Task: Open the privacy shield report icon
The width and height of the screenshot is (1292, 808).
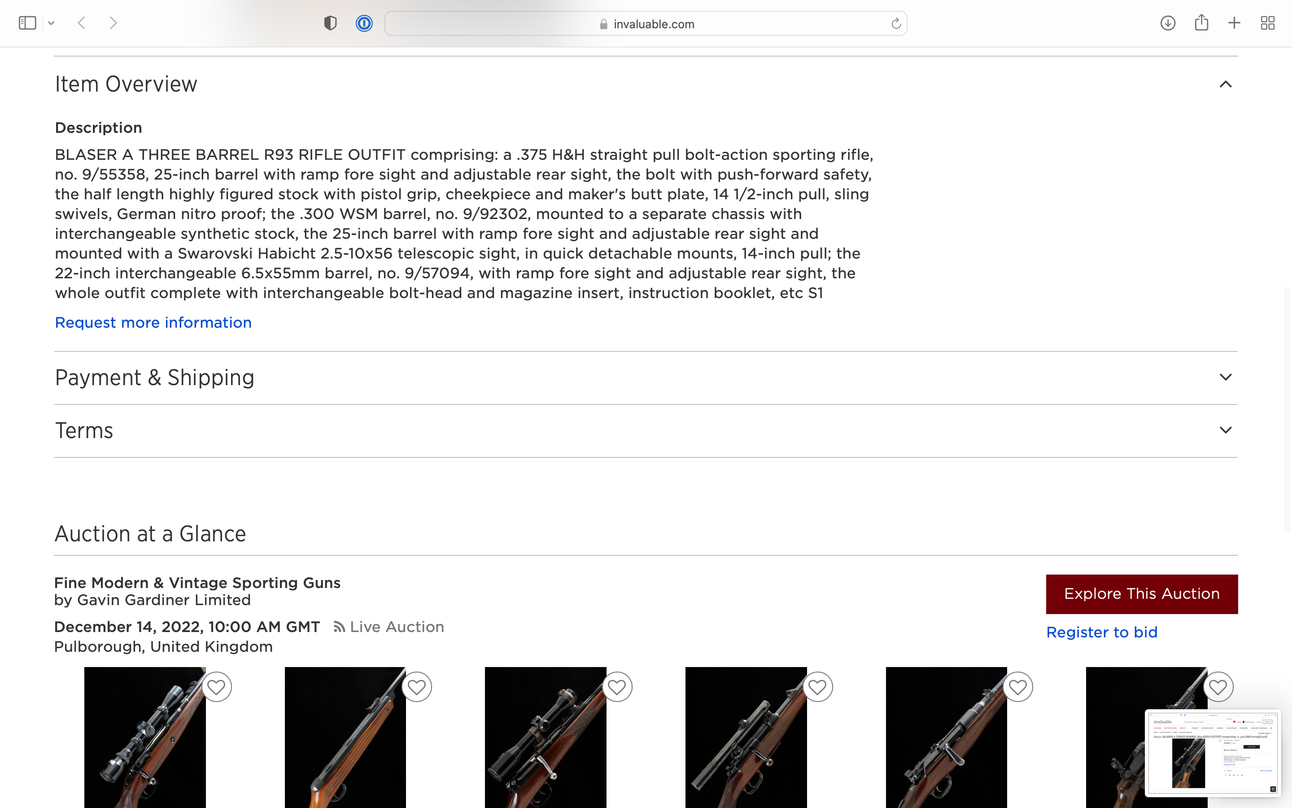Action: click(x=331, y=23)
